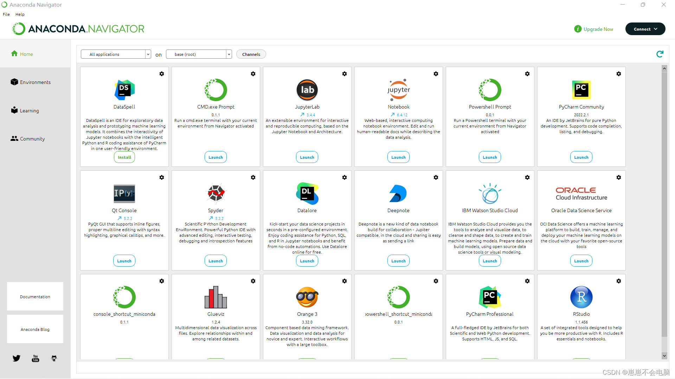This screenshot has height=379, width=675.
Task: Click the JupyterLab 3.4.4 version link
Action: point(308,115)
